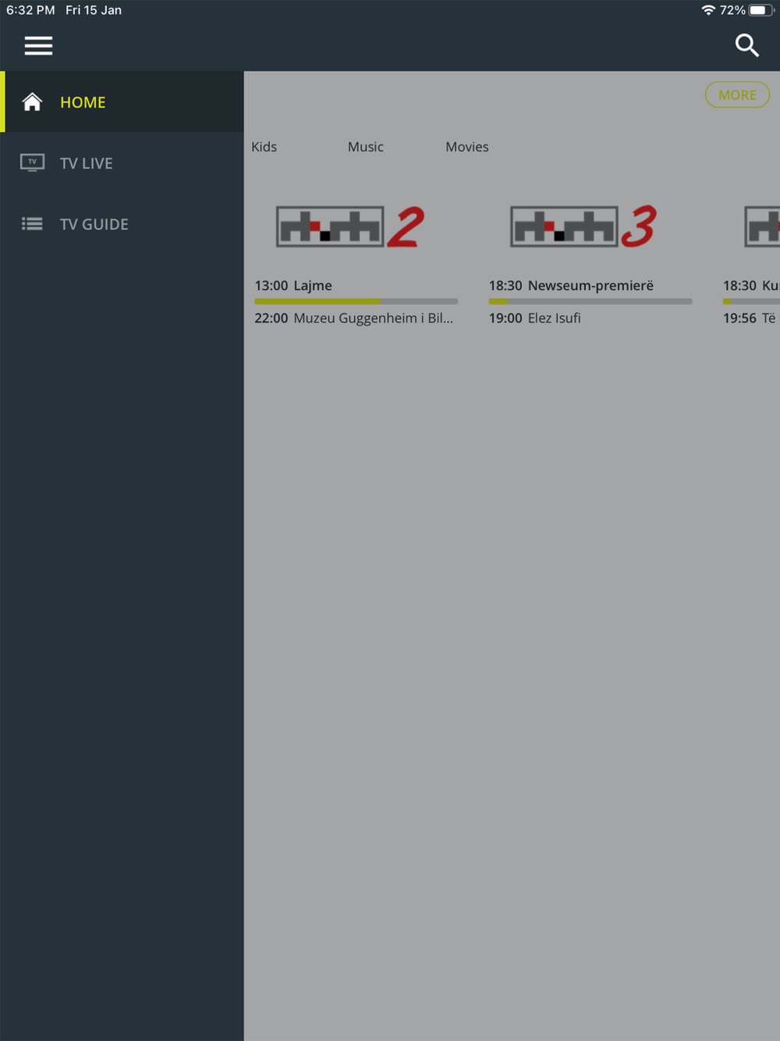This screenshot has width=780, height=1041.
Task: Click Lajme progress bar
Action: coord(356,301)
